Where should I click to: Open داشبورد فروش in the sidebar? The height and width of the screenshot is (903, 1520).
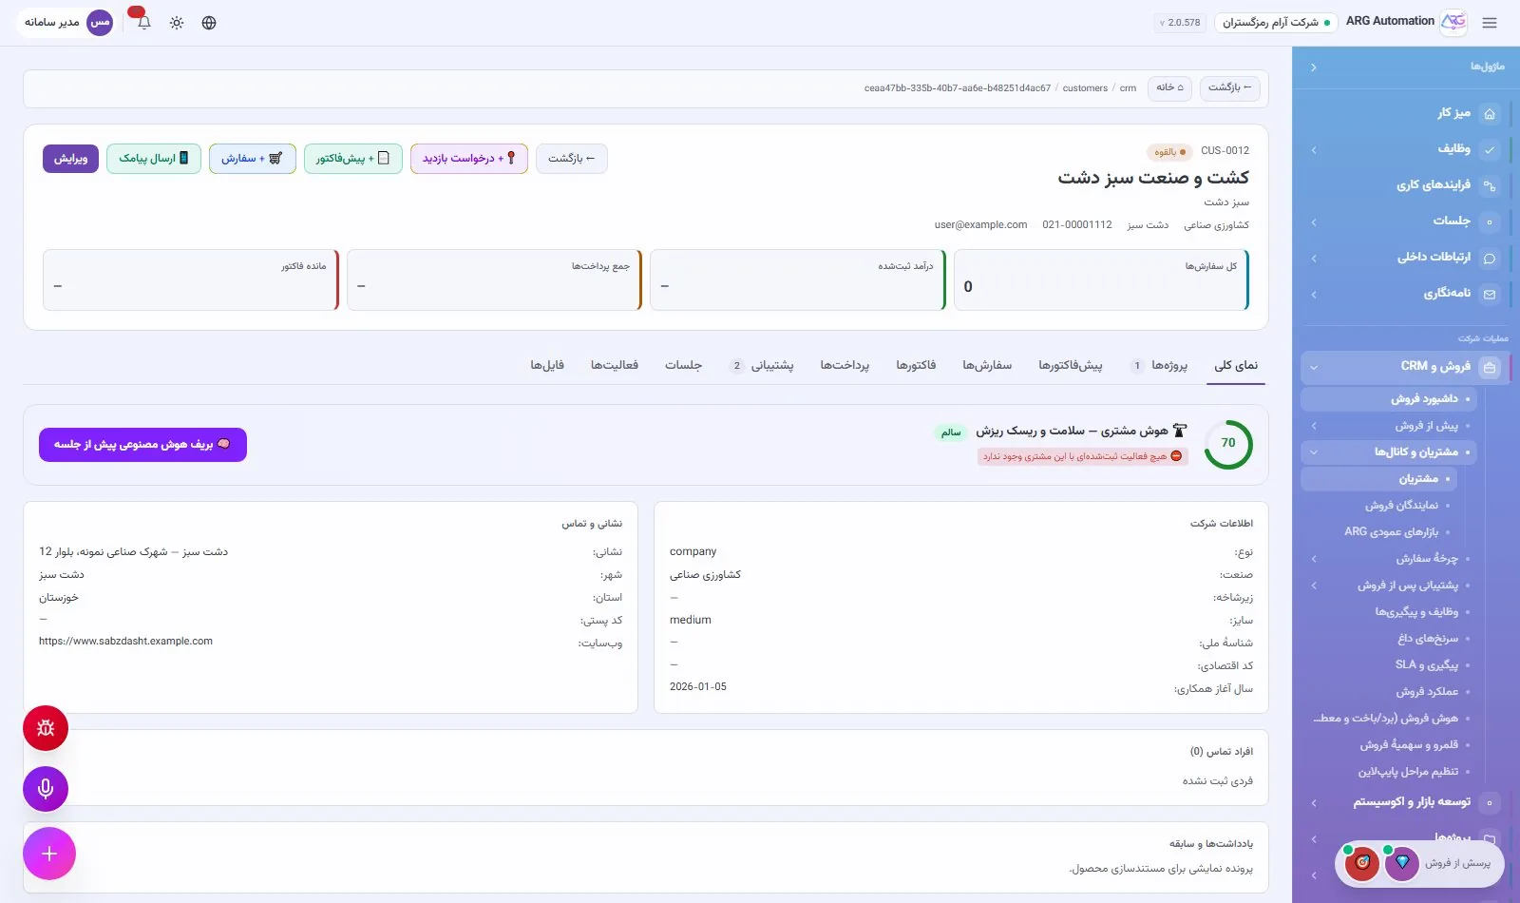(x=1388, y=399)
